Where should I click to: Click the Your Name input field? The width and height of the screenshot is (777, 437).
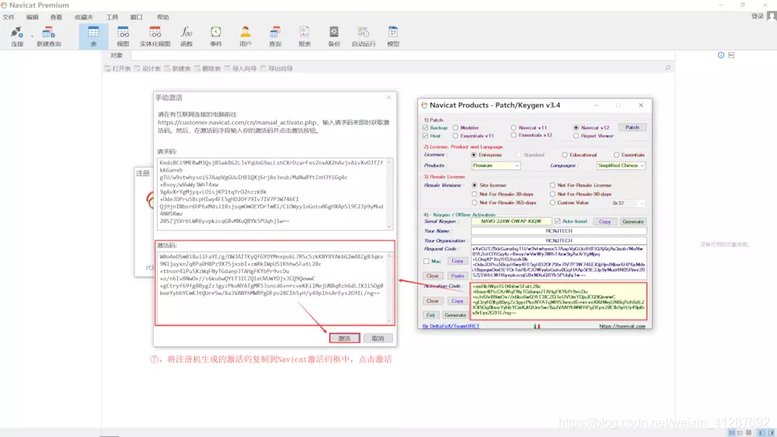[x=559, y=231]
